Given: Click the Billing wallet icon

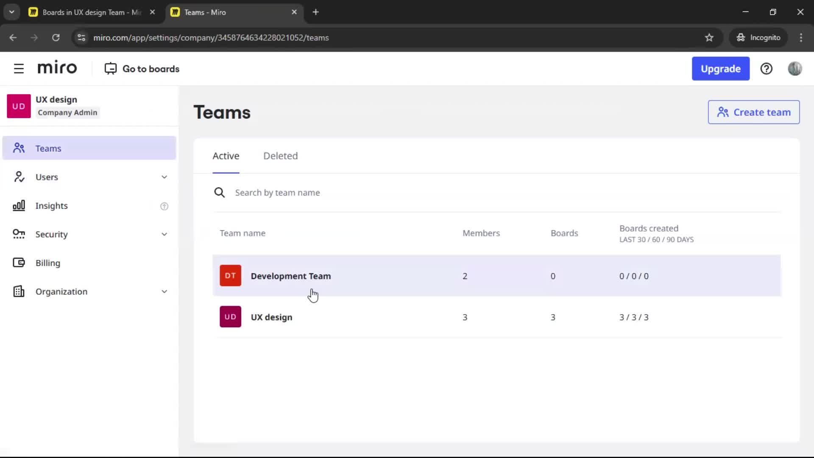Looking at the screenshot, I should pyautogui.click(x=19, y=263).
